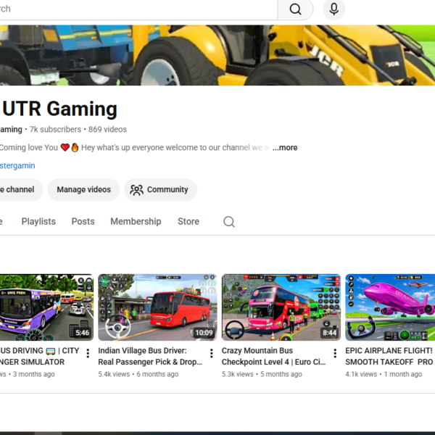This screenshot has height=435, width=435.
Task: Open the channel link ending in stergamin
Action: click(17, 165)
